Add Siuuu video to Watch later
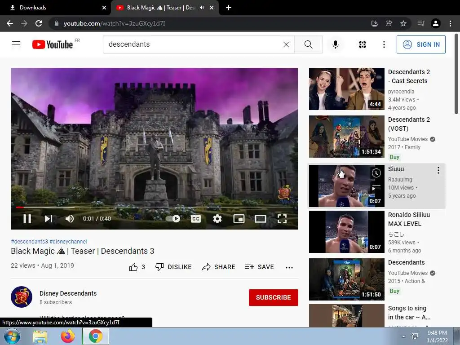The image size is (460, 345). point(376,173)
